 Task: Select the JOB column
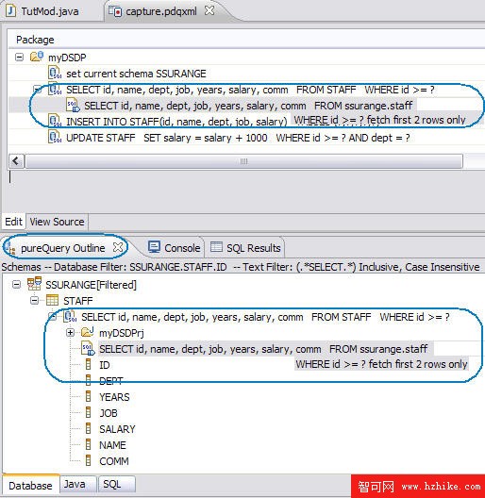point(109,413)
